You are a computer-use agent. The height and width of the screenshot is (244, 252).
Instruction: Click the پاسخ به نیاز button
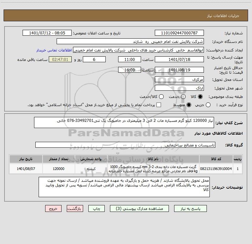point(190,208)
